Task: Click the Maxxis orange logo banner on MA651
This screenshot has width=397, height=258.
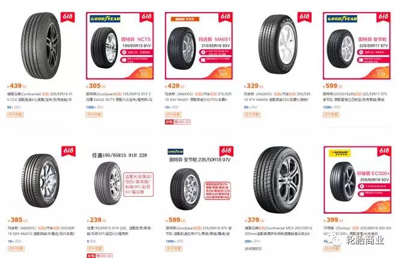Action: click(x=185, y=19)
